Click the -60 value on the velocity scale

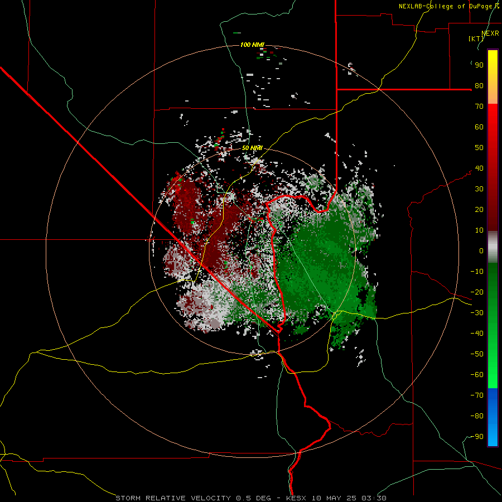[x=477, y=375]
